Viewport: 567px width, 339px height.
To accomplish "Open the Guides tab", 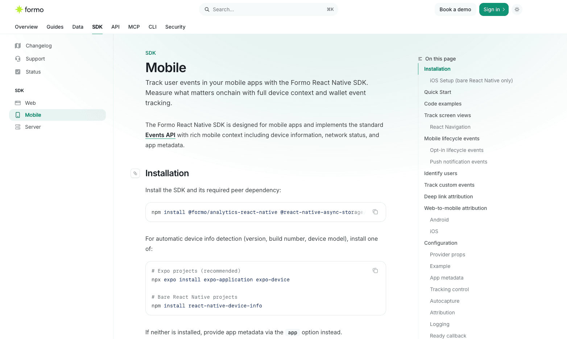I will [x=55, y=27].
